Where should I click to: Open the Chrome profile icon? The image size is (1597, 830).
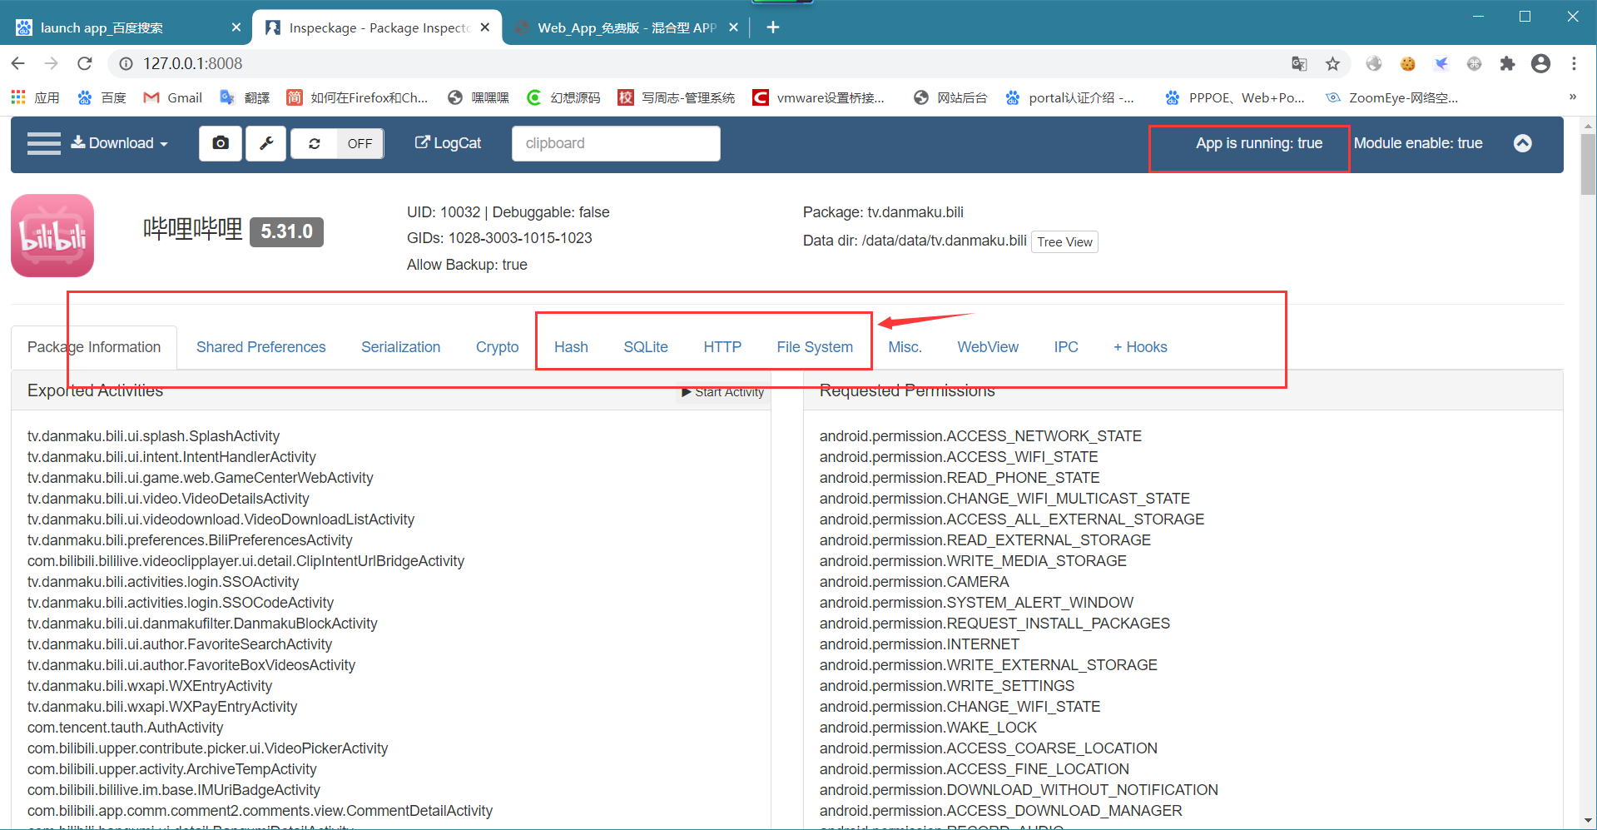pos(1540,63)
